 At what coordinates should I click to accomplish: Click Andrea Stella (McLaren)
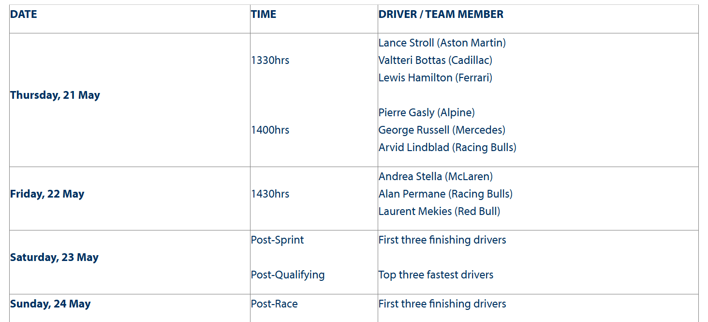tap(436, 177)
